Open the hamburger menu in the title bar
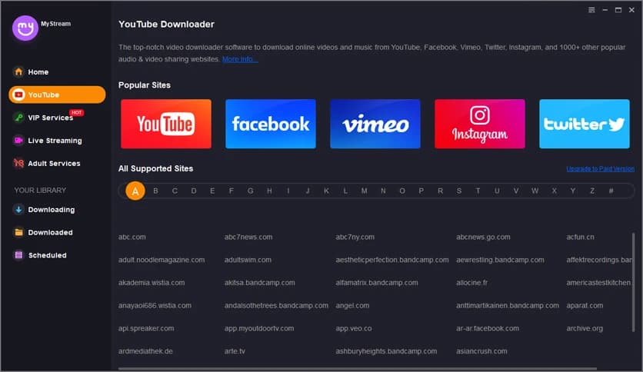Screen dimensions: 643x372 coord(591,10)
